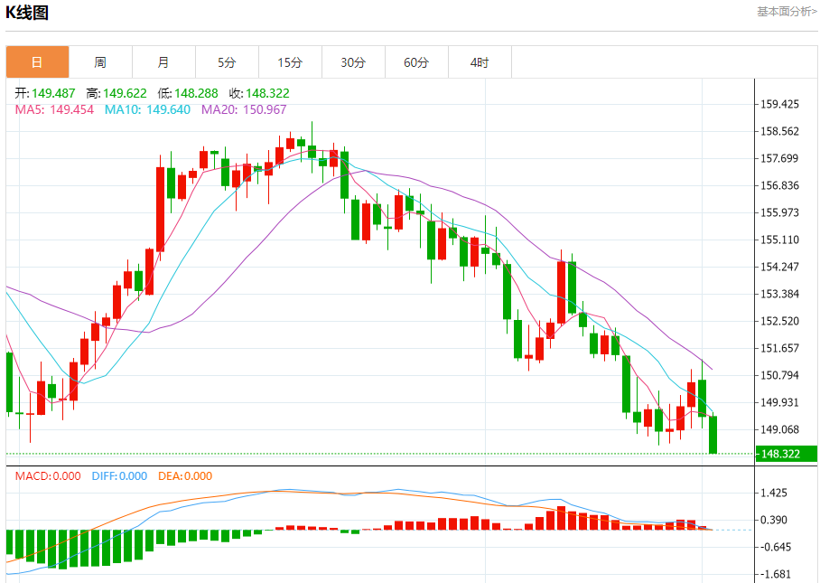Click the 151.657 axis value
The height and width of the screenshot is (583, 820).
779,348
